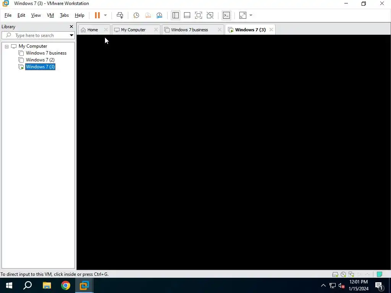Open the View menu
The width and height of the screenshot is (391, 293).
36,15
